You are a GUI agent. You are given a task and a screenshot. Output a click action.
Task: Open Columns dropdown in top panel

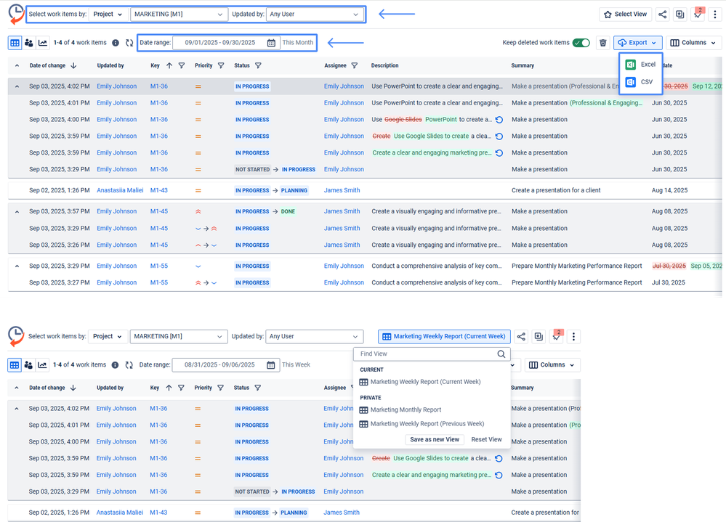pos(693,43)
